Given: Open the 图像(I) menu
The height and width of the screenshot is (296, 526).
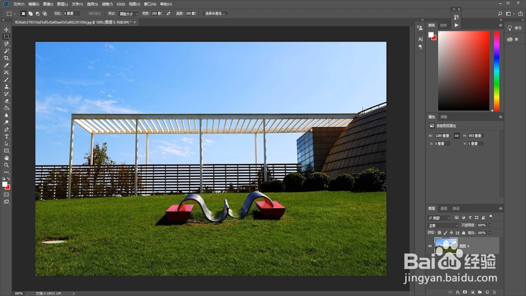Looking at the screenshot, I should coord(48,4).
